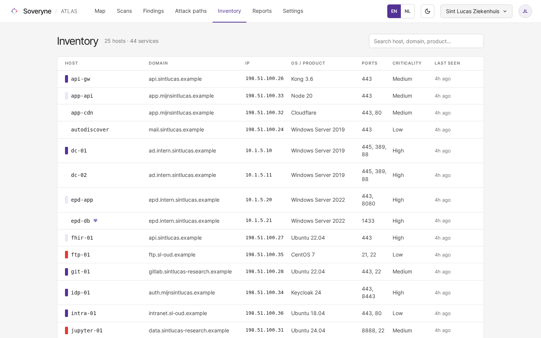Click the purple status marker of api-gw

66,79
